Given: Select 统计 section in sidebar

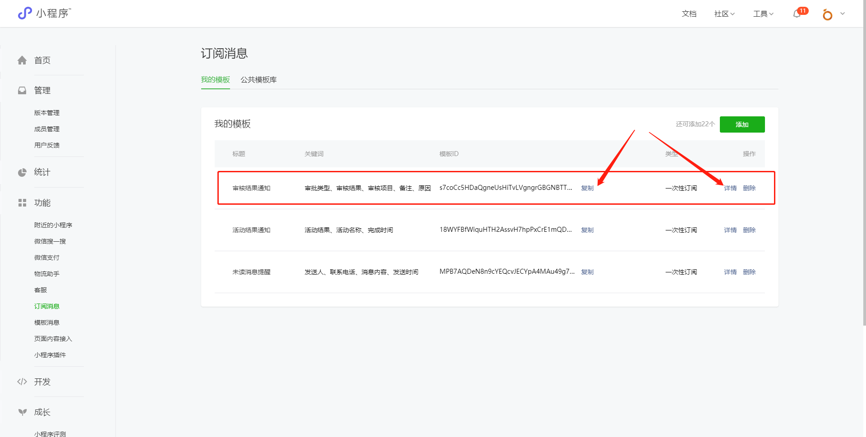Looking at the screenshot, I should (42, 172).
